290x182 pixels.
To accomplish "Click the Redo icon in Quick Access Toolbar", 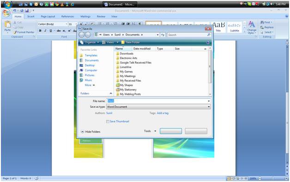I will coord(22,11).
